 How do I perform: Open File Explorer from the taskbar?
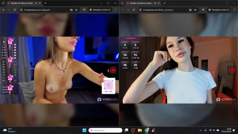tap(140, 130)
